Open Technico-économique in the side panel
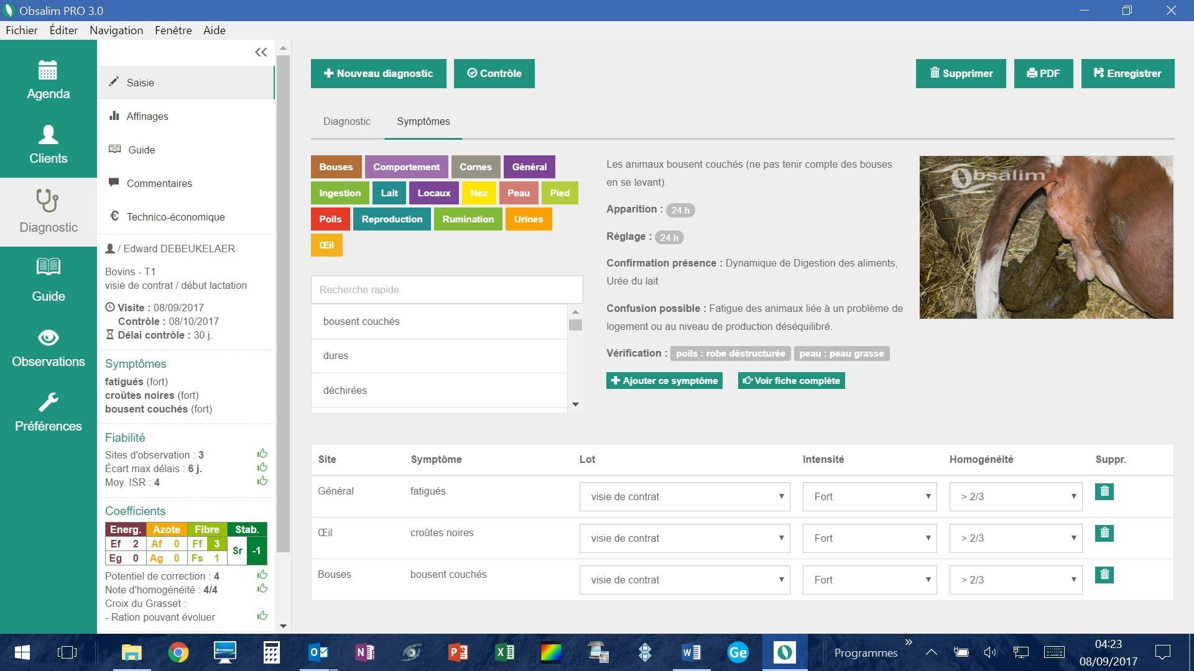 (x=185, y=217)
